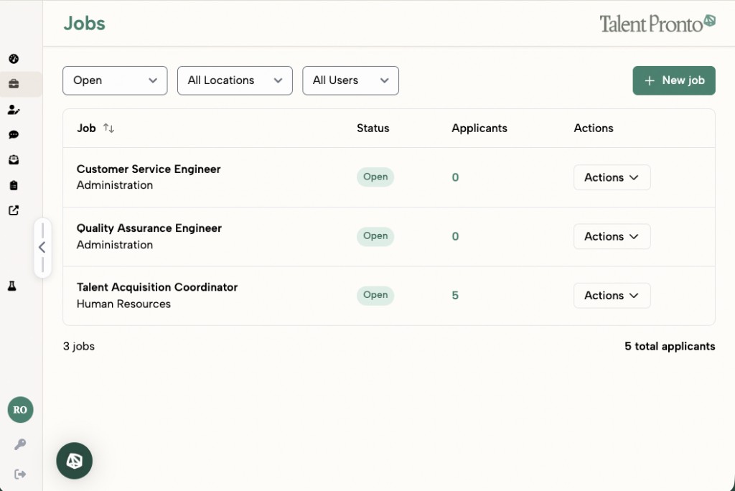Open the Talent Acquisition Coordinator job
The height and width of the screenshot is (491, 735).
click(x=157, y=287)
